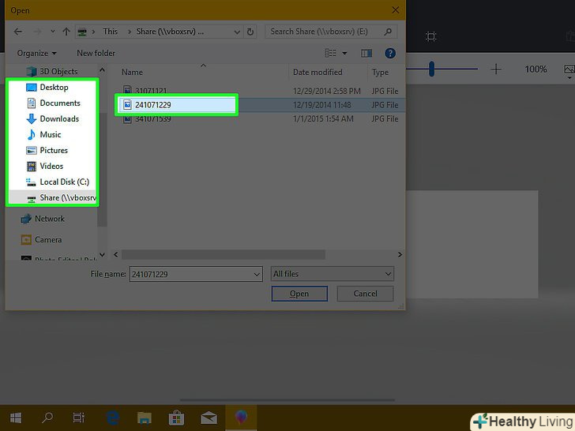The height and width of the screenshot is (431, 575).
Task: Open the All files type dropdown
Action: pos(333,274)
